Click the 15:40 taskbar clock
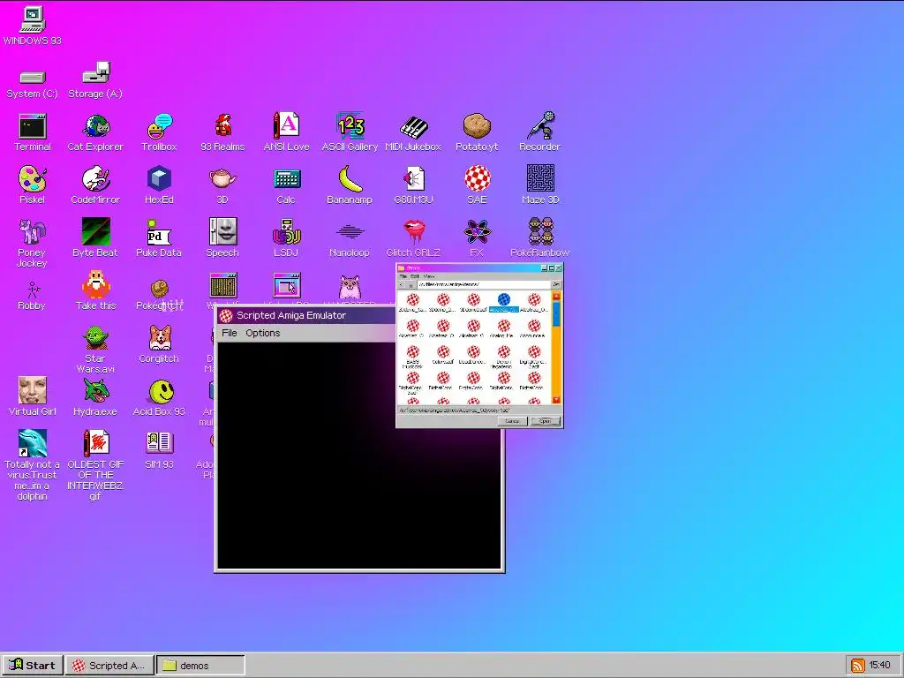Screen dimensions: 904x678 click(x=880, y=666)
